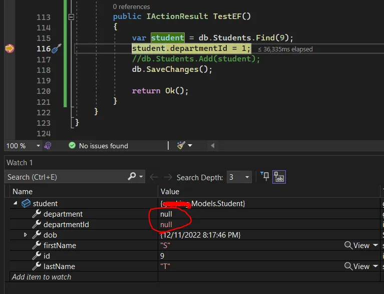Click db.SaveChanges() on line 118
Viewport: 384px width, 294px height.
[172, 69]
